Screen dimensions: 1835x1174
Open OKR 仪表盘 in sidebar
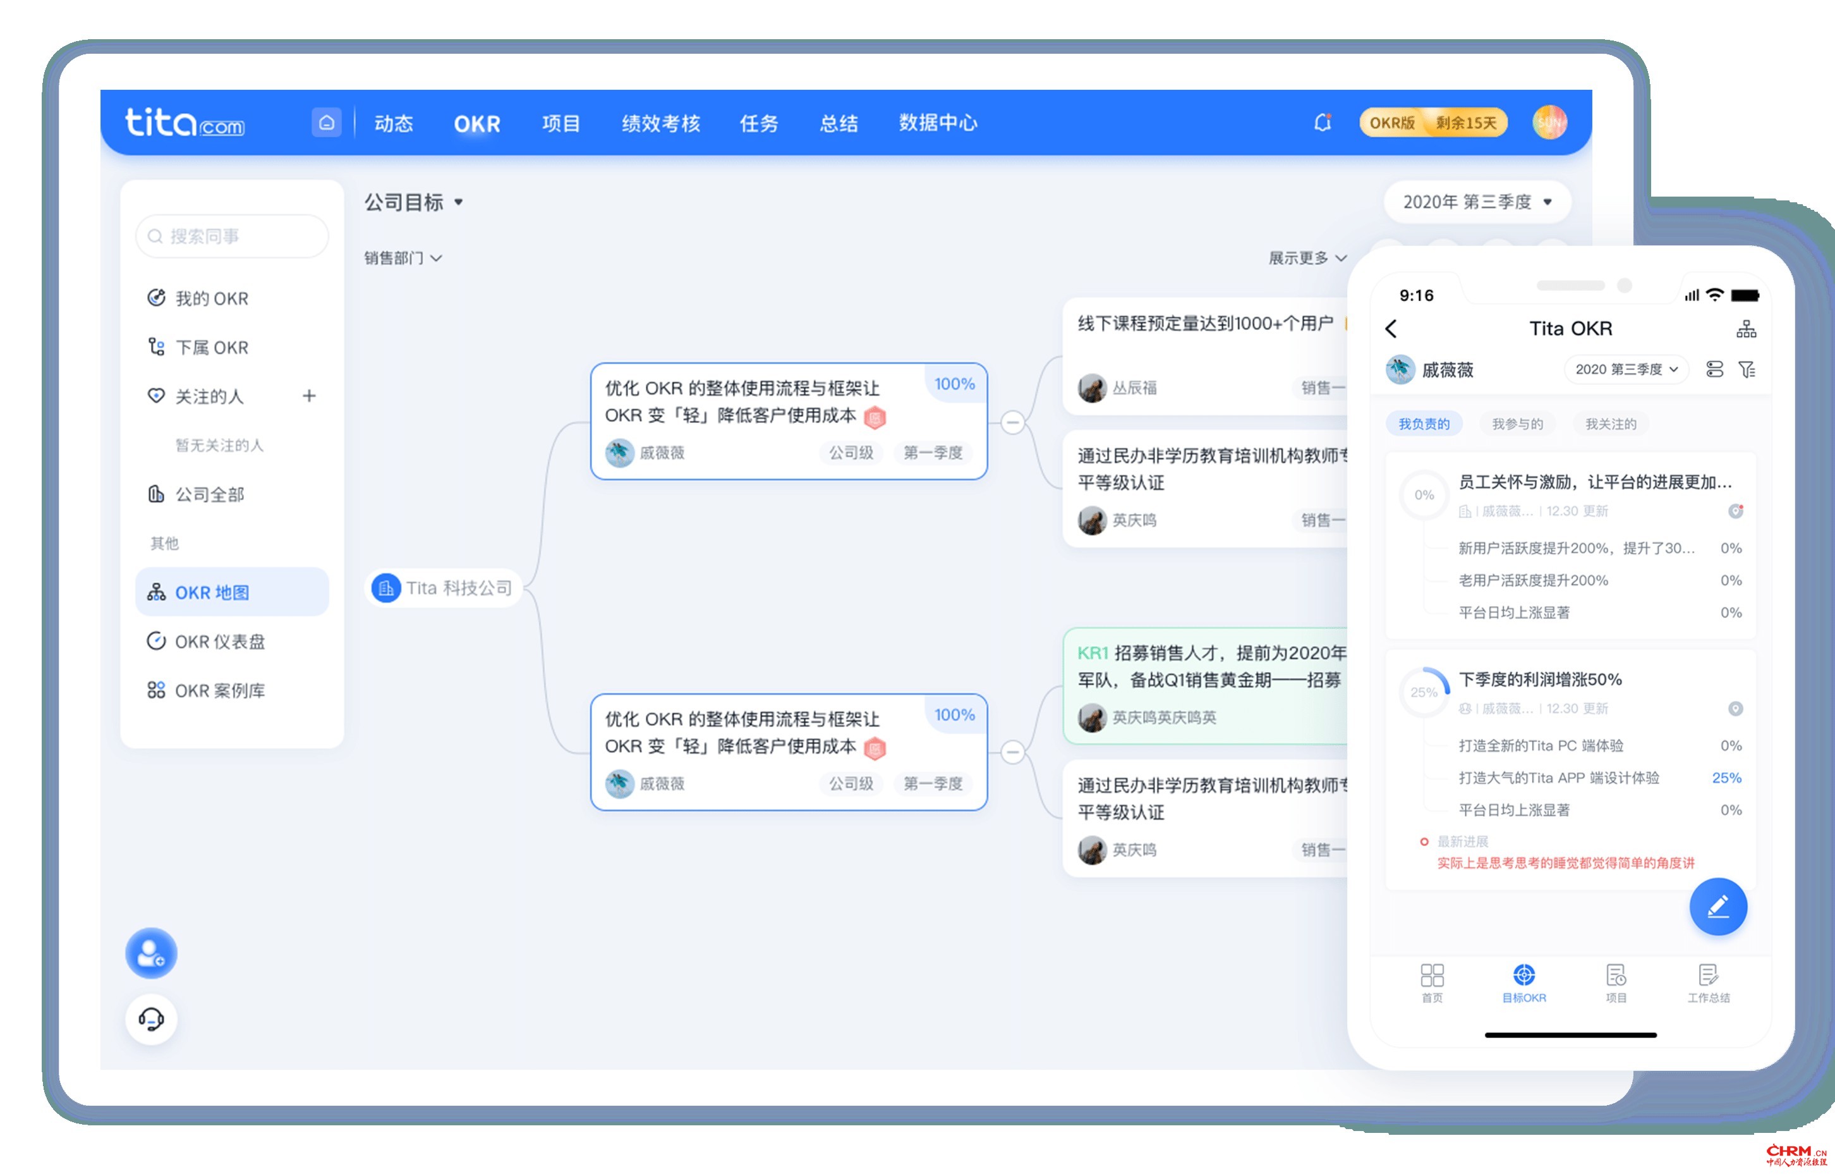click(232, 642)
